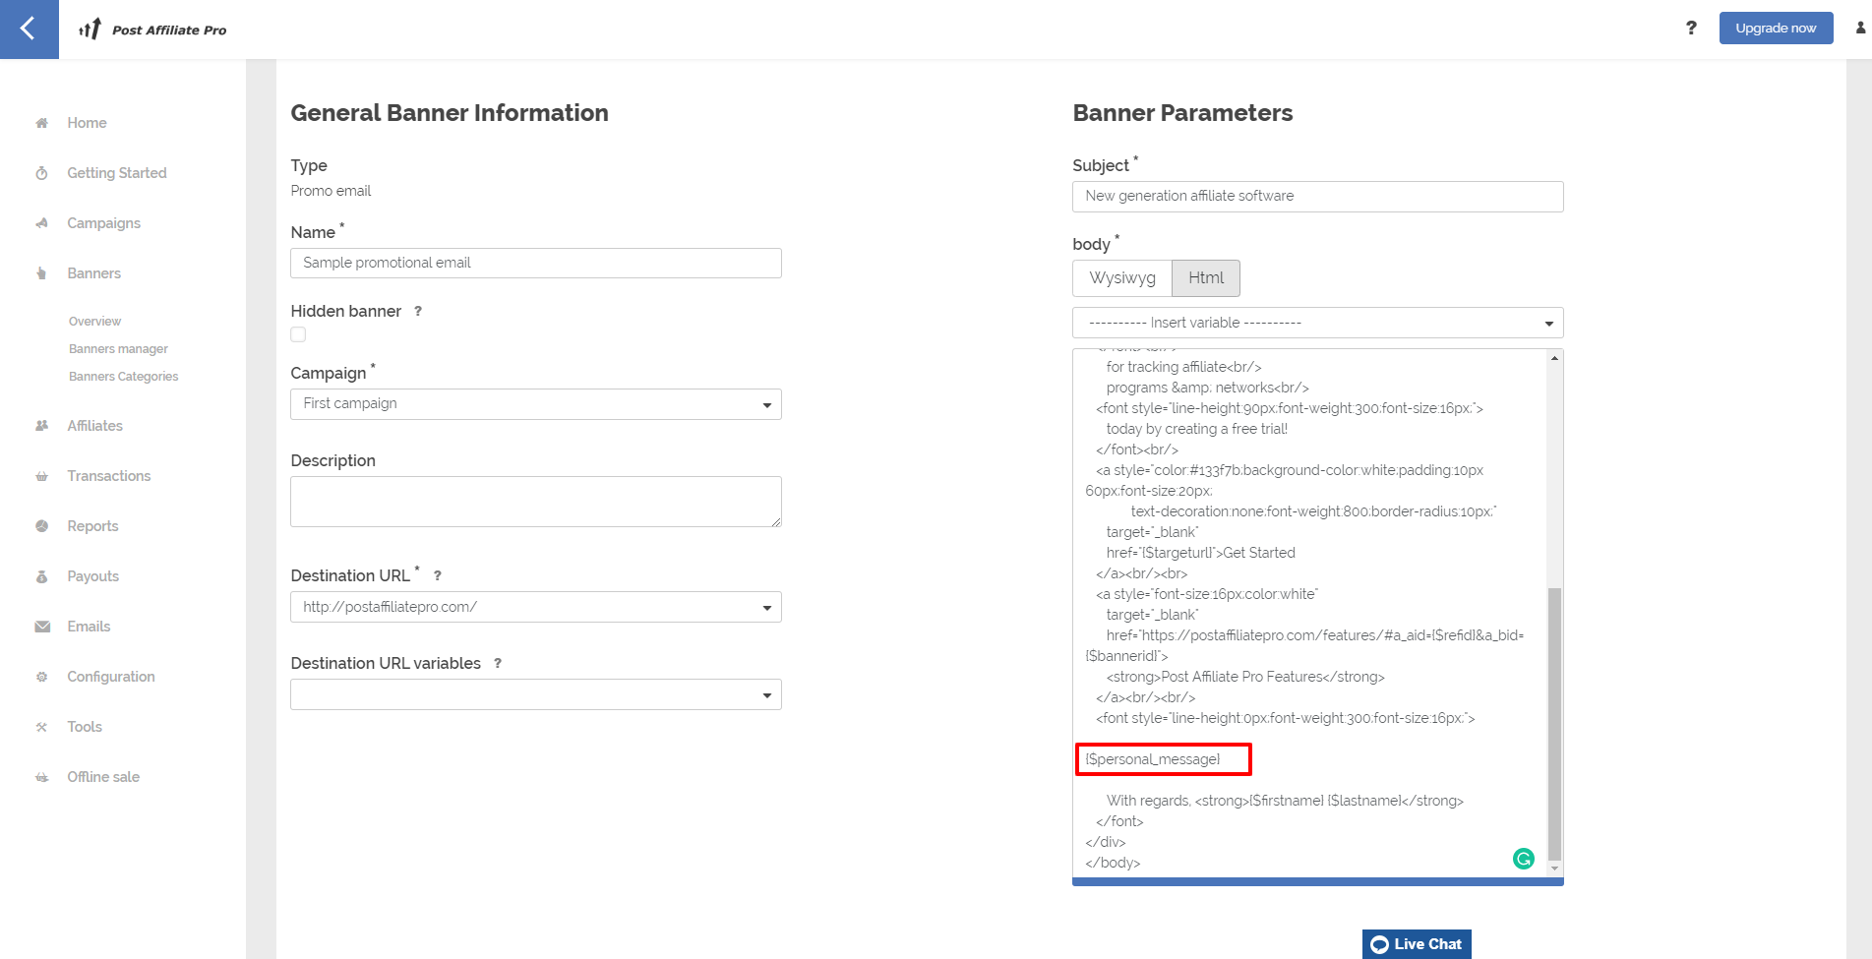Click the Getting Started stopwatch icon

(x=41, y=173)
